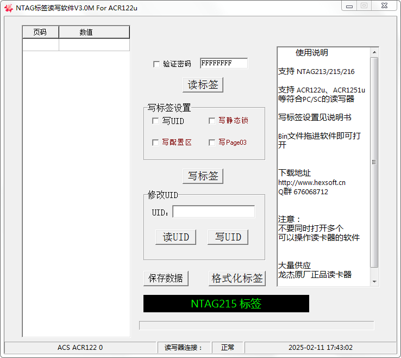This screenshot has width=401, height=358.
Task: Click into the UID input field
Action: click(214, 212)
